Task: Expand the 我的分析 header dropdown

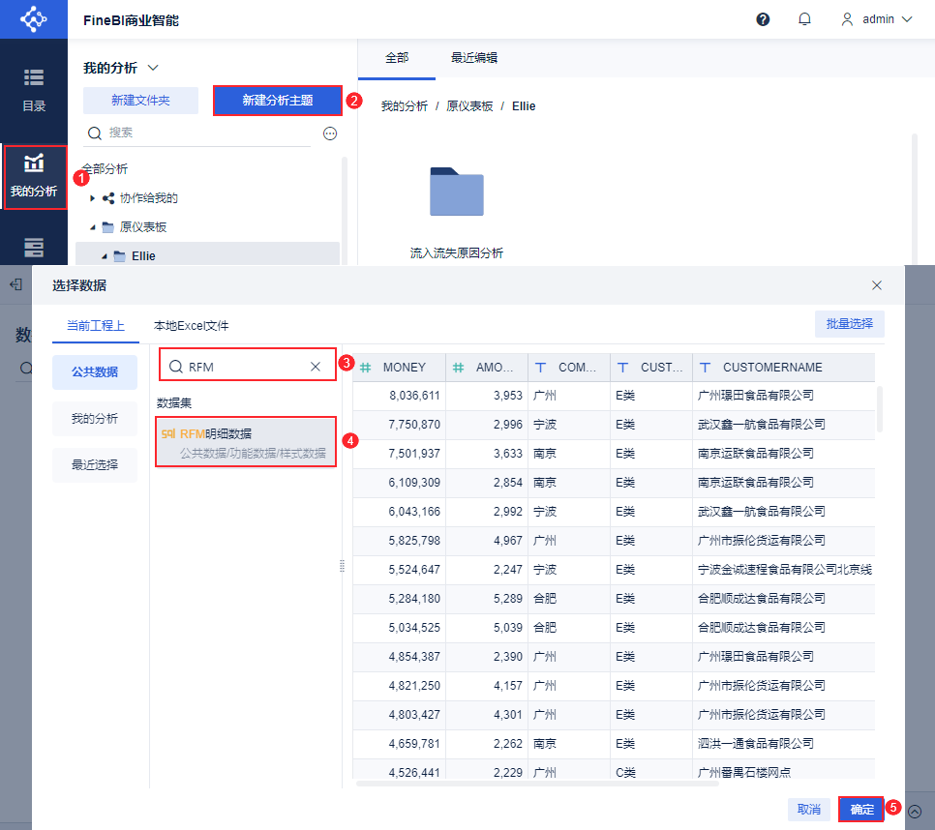Action: coord(153,68)
